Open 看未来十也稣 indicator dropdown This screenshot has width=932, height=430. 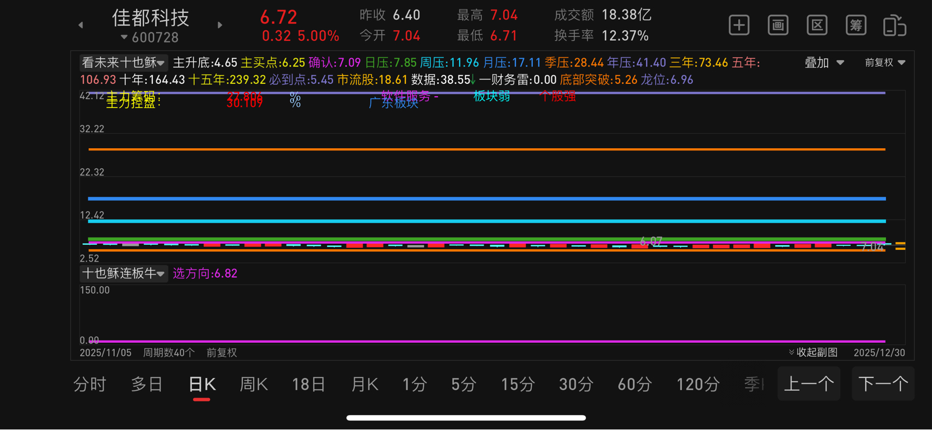(123, 63)
